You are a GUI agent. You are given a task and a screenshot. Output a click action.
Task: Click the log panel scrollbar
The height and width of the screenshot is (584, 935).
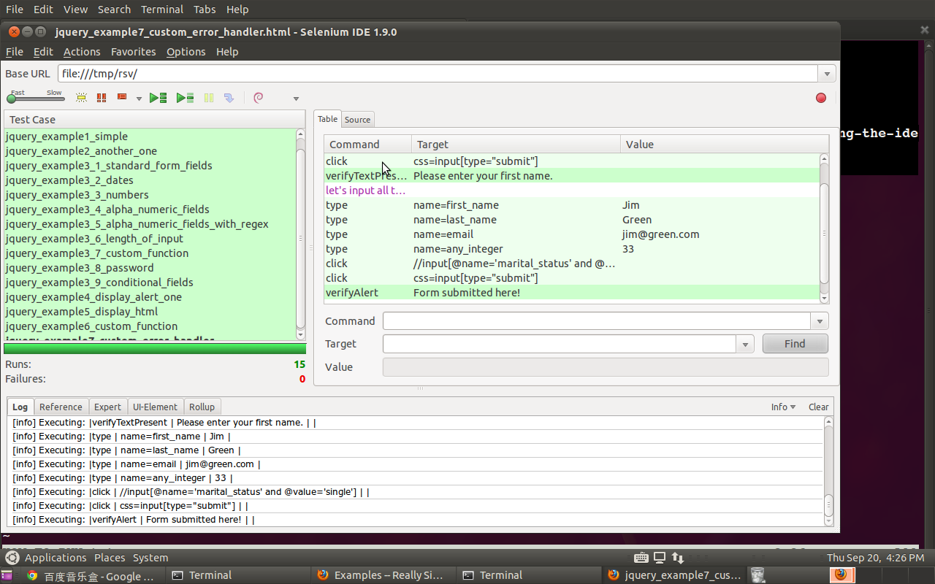click(828, 471)
